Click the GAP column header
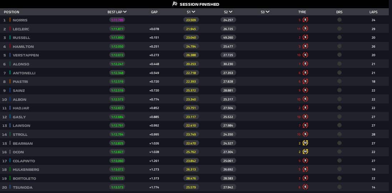The image size is (392, 193). (x=154, y=12)
